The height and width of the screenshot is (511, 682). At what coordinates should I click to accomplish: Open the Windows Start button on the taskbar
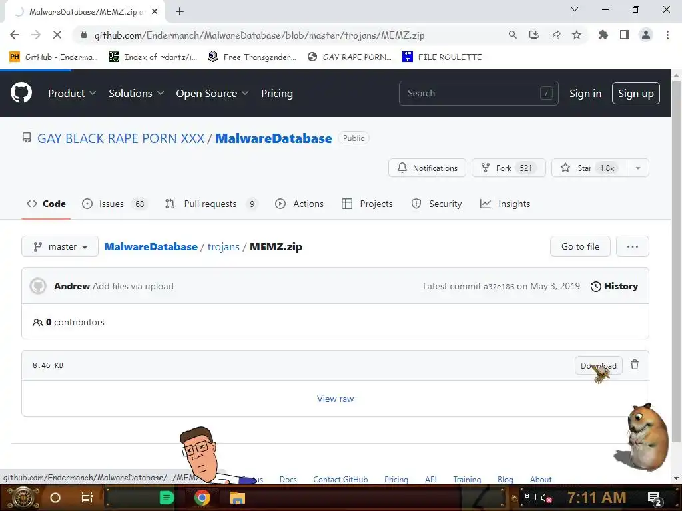[23, 498]
